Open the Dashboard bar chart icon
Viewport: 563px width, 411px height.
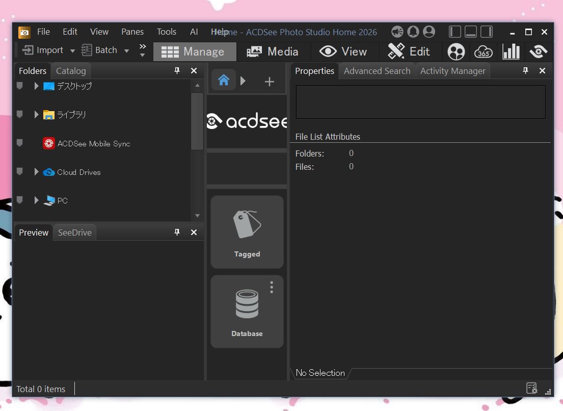point(511,52)
